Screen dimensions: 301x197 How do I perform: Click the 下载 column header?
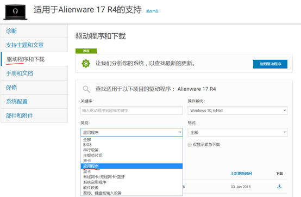279,174
